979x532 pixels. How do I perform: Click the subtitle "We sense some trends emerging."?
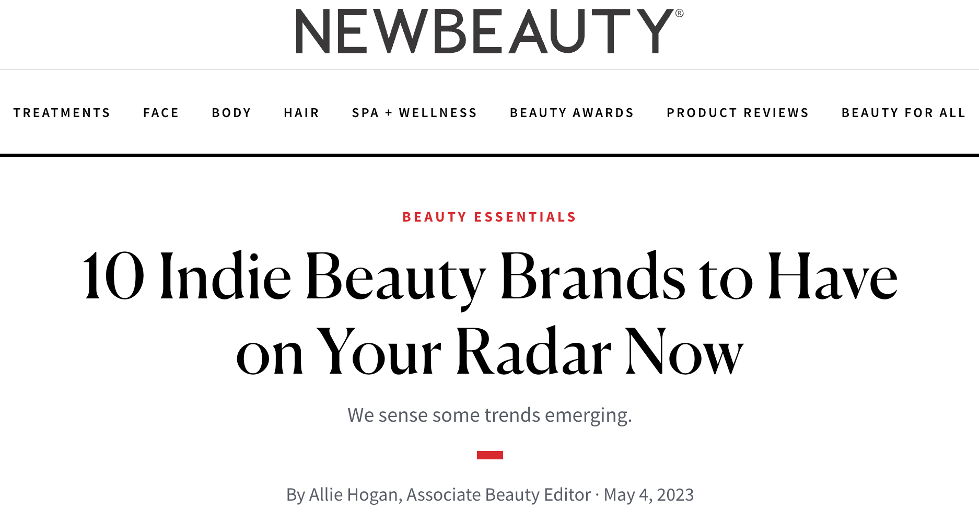click(x=490, y=415)
